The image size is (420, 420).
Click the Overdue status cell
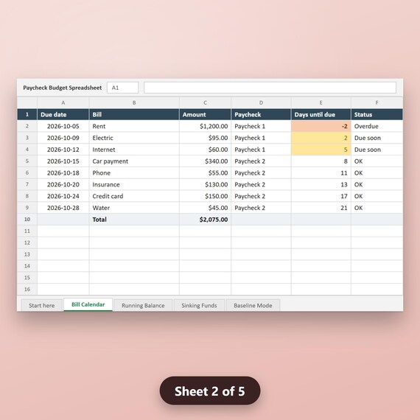tap(377, 126)
